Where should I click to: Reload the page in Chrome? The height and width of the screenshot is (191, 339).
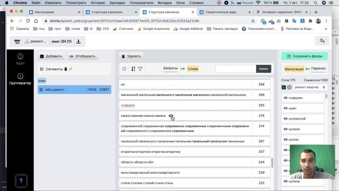coord(28,21)
